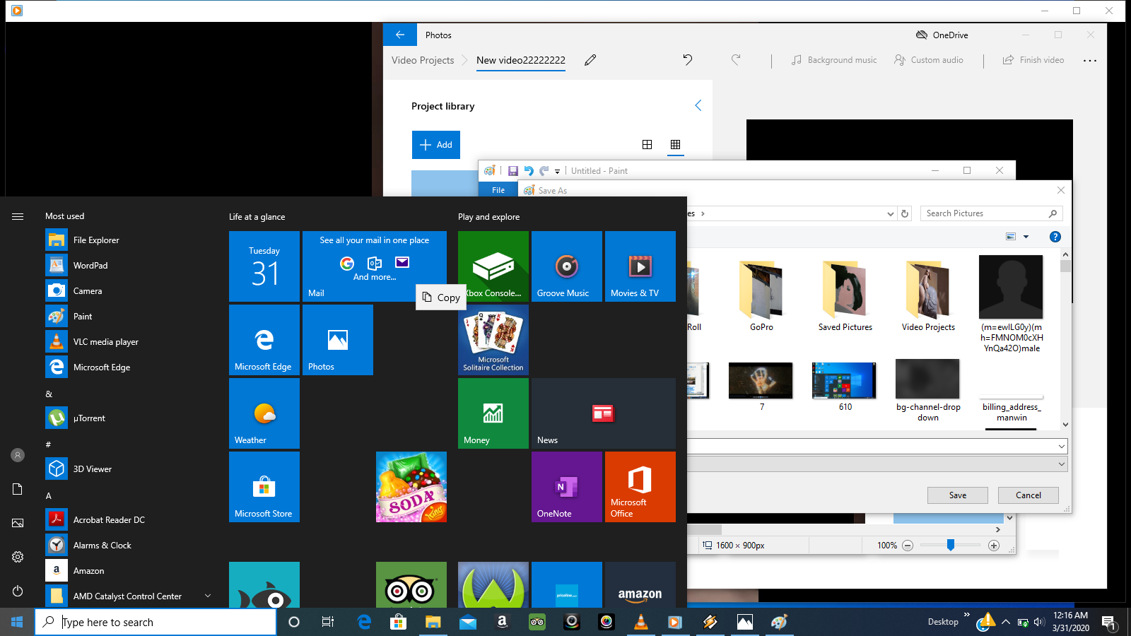Open Camera app in Start list
The image size is (1131, 636).
point(127,291)
